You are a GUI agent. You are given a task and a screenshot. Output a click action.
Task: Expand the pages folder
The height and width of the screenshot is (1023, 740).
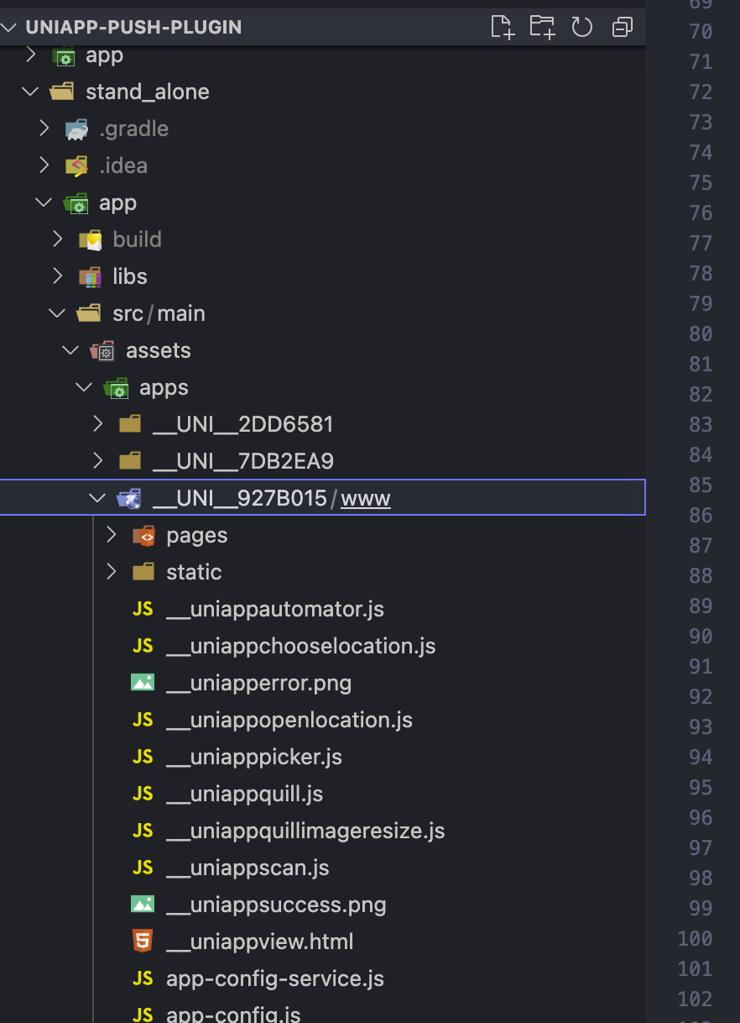(x=112, y=535)
